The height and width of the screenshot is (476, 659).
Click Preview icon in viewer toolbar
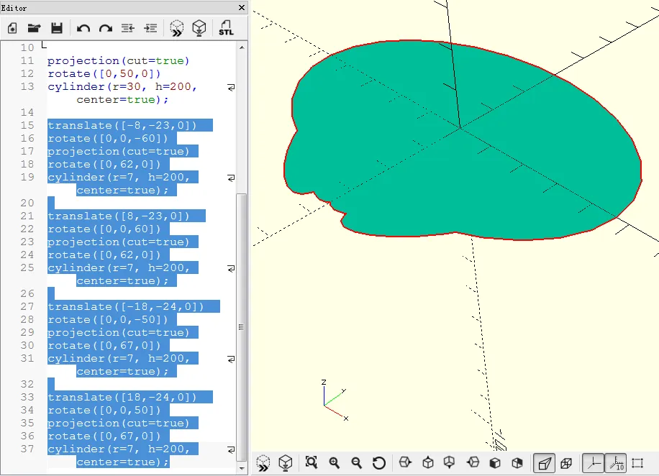coord(263,463)
